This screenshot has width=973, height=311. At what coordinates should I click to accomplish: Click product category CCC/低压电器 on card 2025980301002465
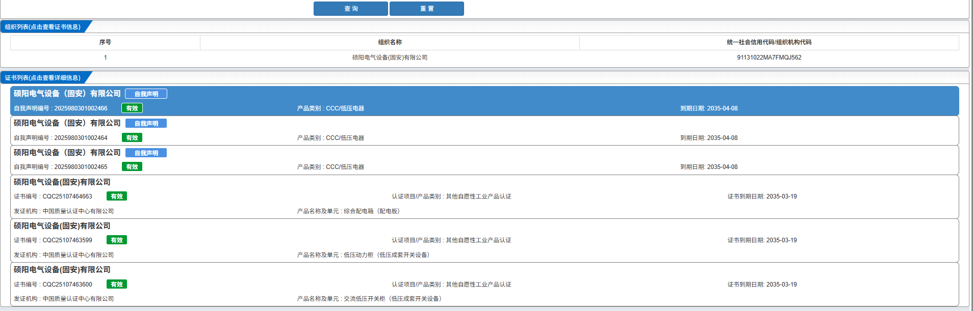345,167
